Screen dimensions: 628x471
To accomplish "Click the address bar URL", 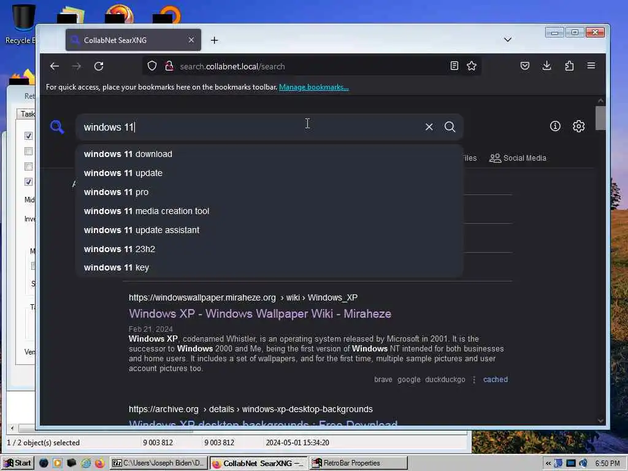I will 232,66.
